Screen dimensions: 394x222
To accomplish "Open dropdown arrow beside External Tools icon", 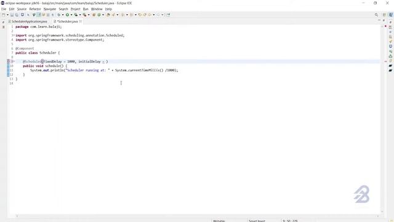I will click(x=89, y=15).
